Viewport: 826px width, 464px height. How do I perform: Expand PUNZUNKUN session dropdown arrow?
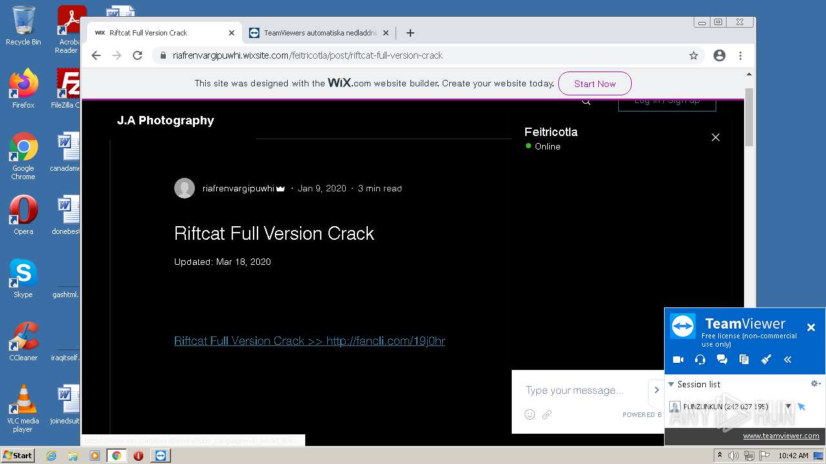coord(788,407)
